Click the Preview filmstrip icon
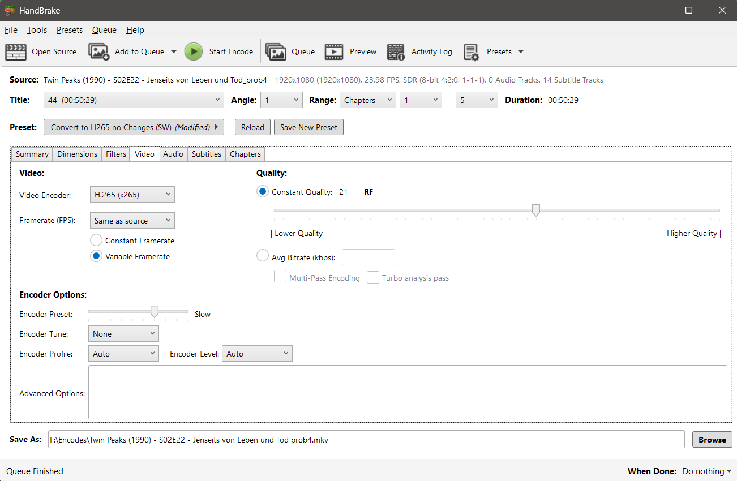Screen dimensions: 737x481 [334, 51]
